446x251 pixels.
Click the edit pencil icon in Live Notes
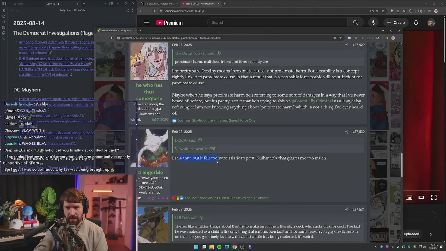[128, 10]
